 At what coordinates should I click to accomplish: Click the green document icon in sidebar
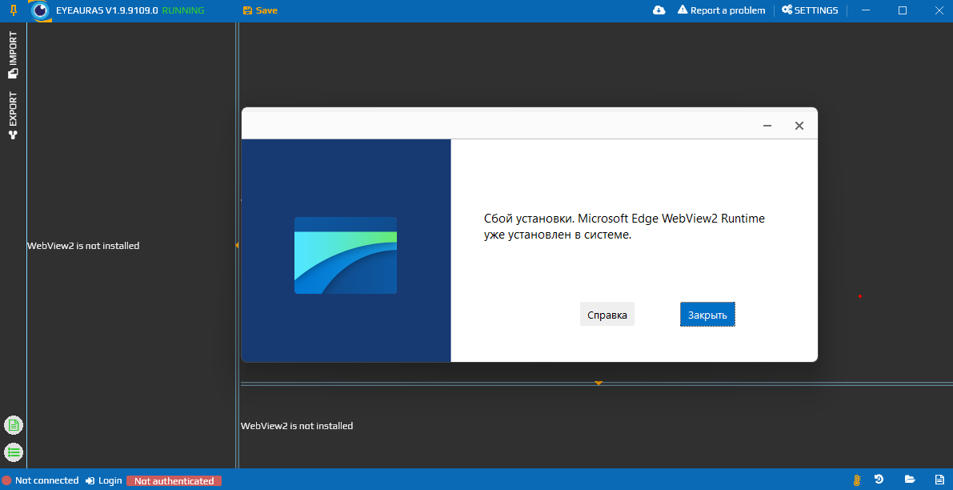point(14,425)
